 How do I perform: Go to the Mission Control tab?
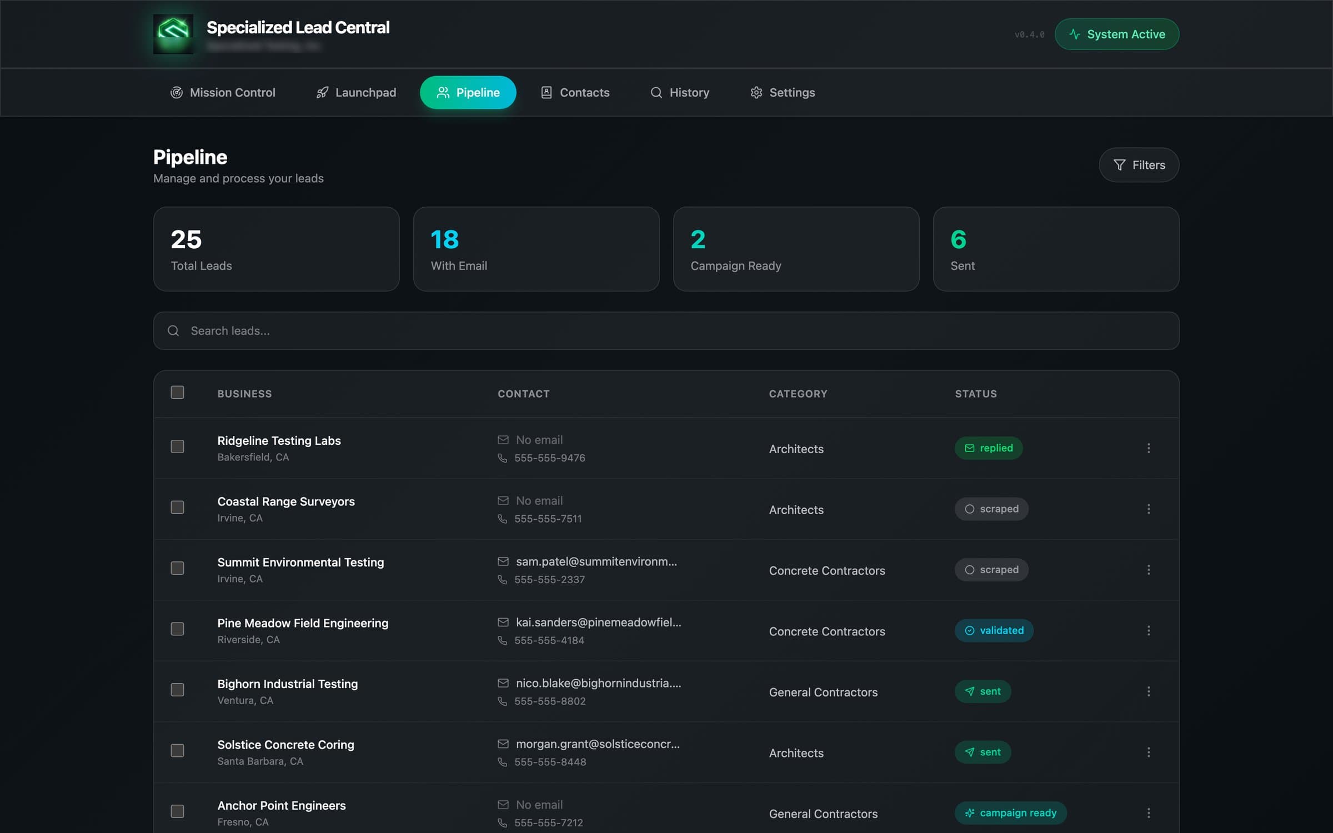click(223, 92)
